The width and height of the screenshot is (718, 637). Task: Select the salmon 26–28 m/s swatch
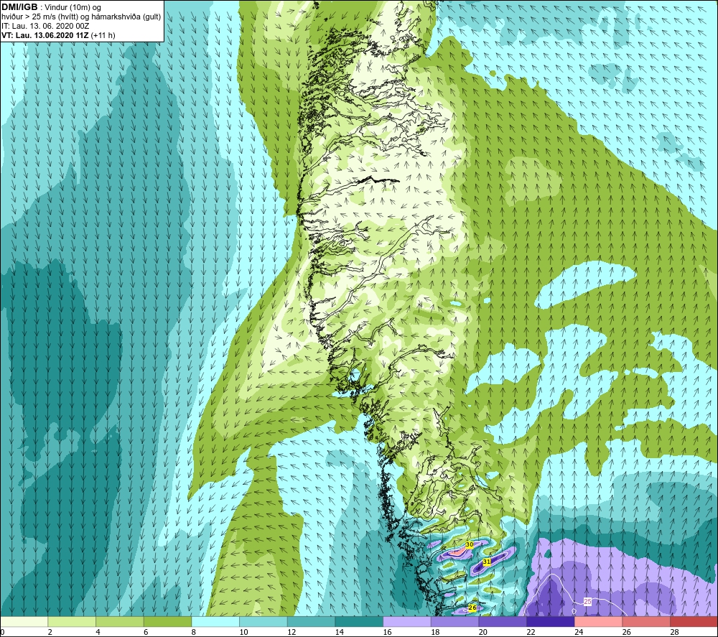[646, 621]
